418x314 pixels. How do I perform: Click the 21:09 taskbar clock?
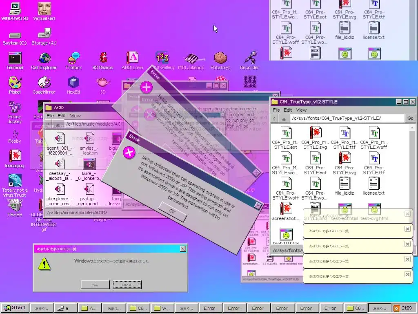[407, 308]
